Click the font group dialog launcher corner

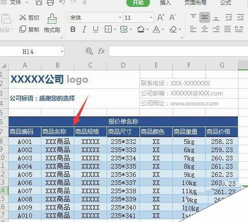[x=182, y=37]
